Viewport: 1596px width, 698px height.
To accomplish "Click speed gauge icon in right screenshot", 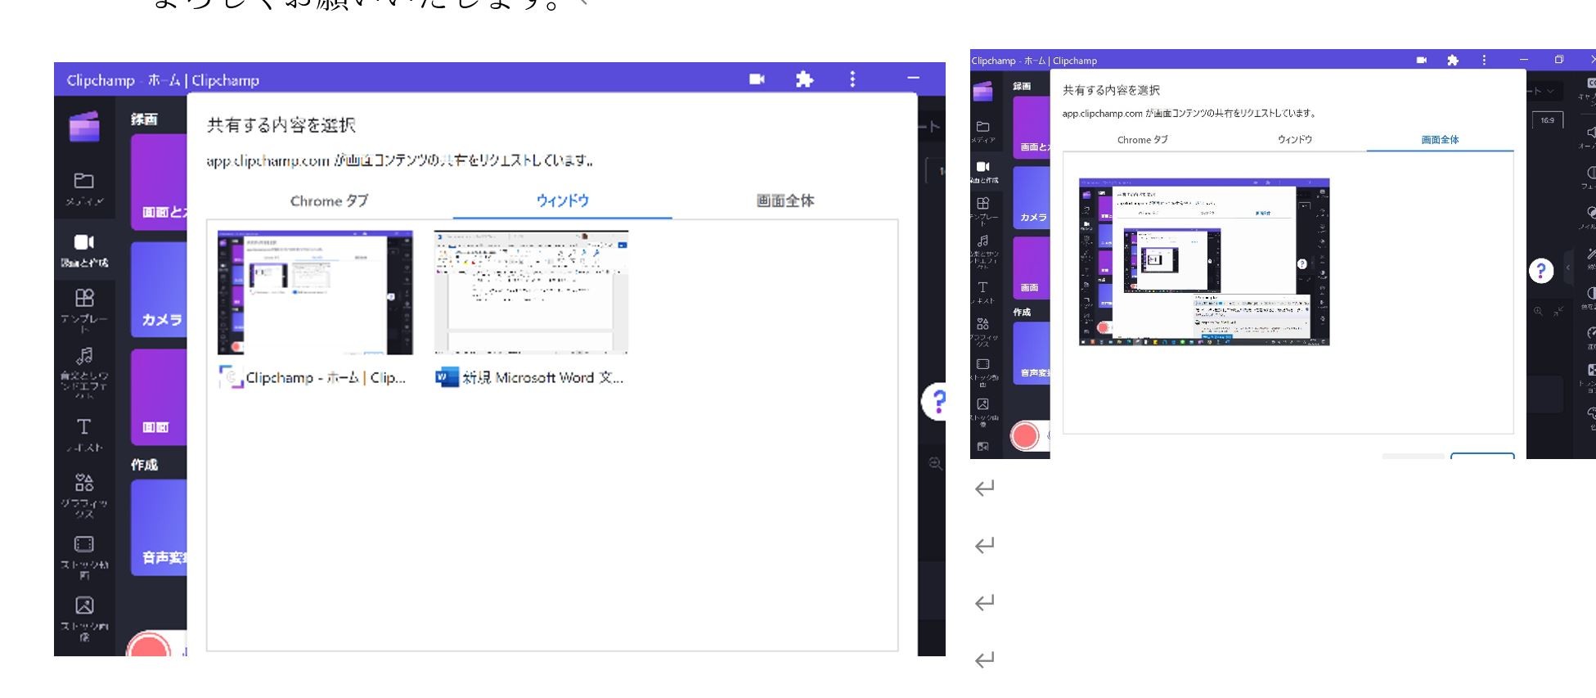I will (x=1591, y=333).
